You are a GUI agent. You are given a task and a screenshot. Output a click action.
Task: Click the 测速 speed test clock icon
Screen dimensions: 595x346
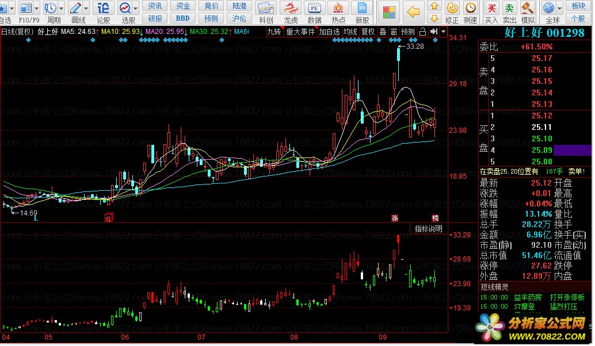pyautogui.click(x=471, y=8)
